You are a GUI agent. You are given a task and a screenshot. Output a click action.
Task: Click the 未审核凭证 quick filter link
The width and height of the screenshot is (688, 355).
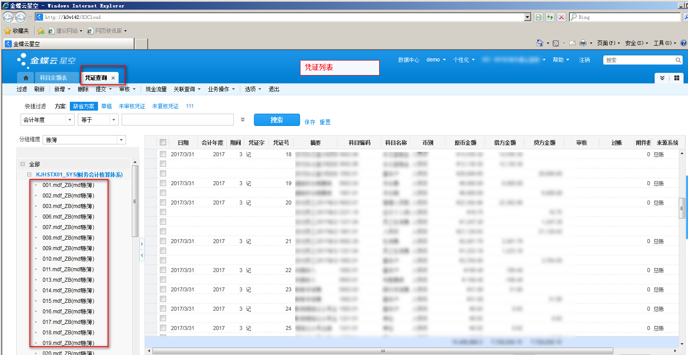132,106
